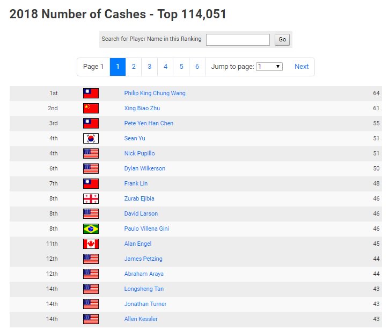Click the Canada flag beside Alan Engel
The height and width of the screenshot is (328, 389).
pos(91,244)
